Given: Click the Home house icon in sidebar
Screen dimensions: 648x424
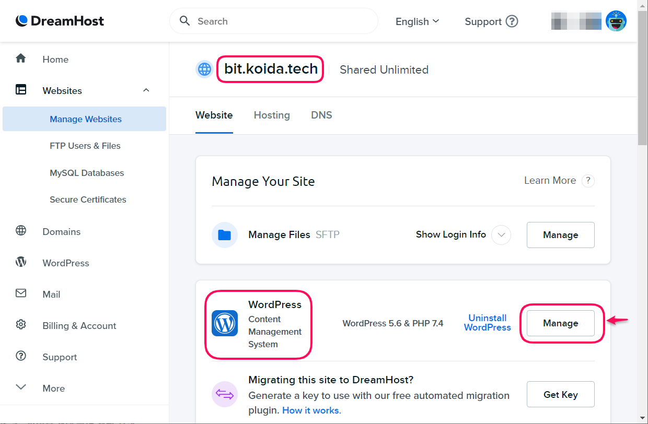Looking at the screenshot, I should (21, 58).
